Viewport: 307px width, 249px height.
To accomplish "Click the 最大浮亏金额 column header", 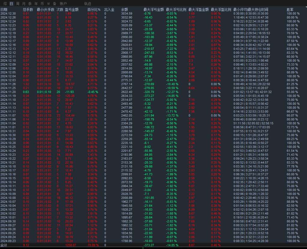I will [x=153, y=10].
